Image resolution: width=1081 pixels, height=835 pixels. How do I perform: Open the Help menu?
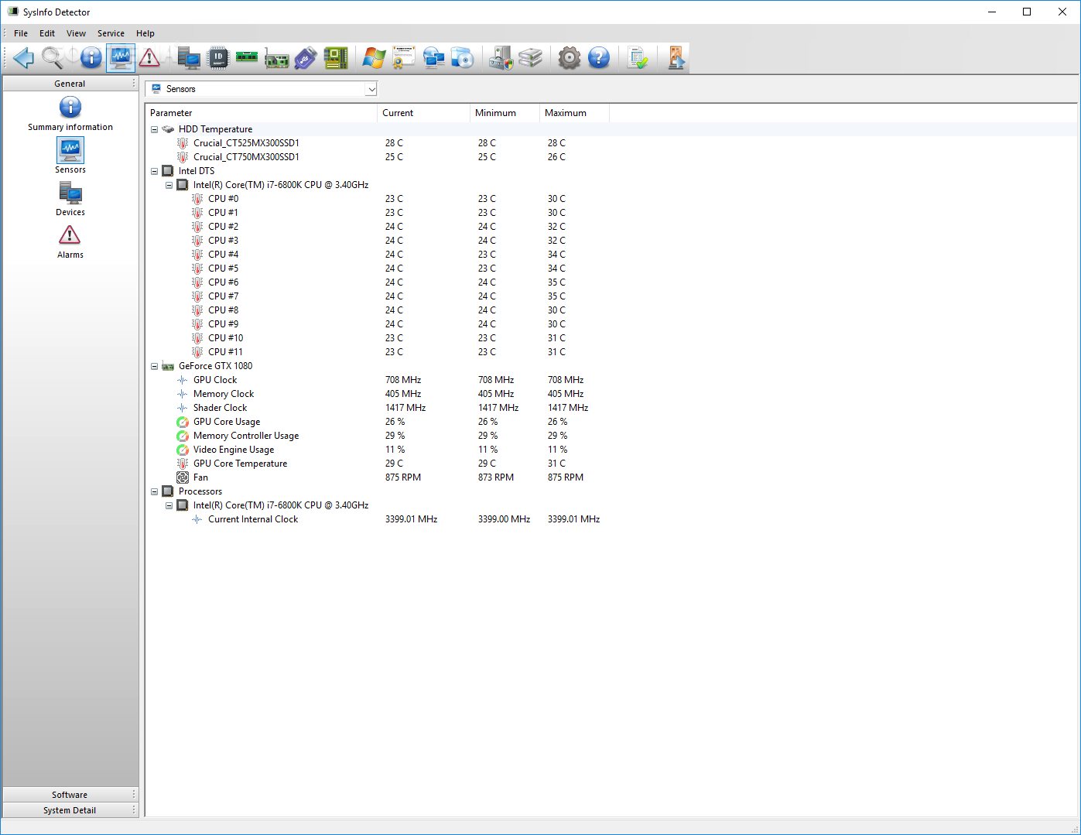coord(145,33)
